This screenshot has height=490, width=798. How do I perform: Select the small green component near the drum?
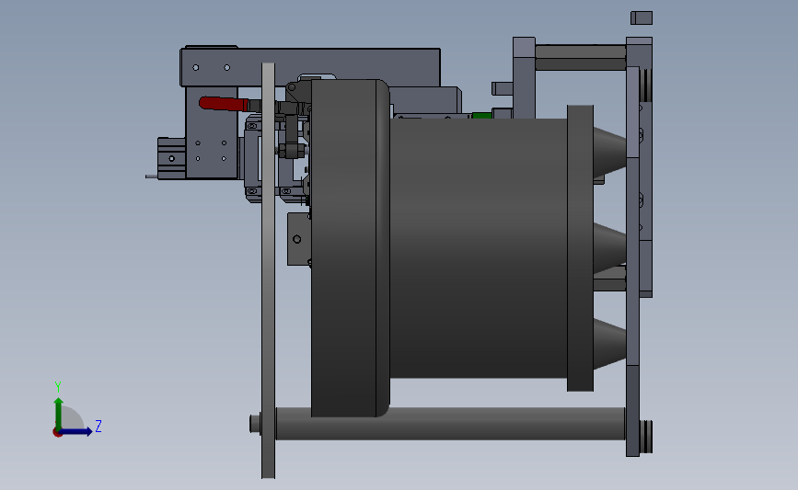pos(481,116)
